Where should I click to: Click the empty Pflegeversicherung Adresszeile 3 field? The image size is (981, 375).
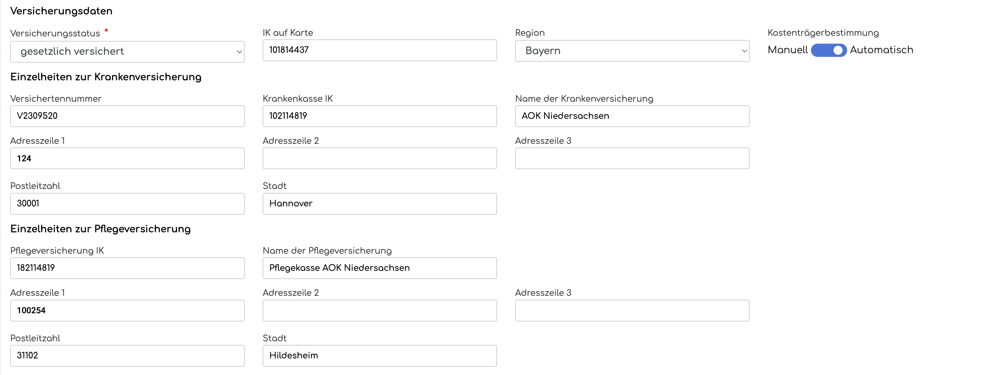click(632, 310)
